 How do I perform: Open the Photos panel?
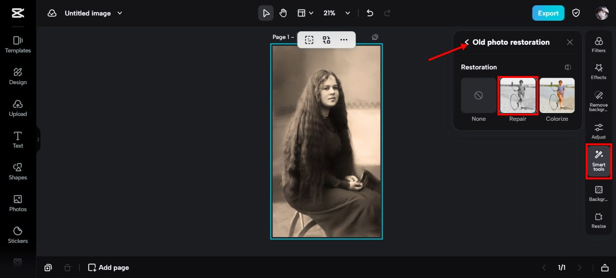pos(18,203)
